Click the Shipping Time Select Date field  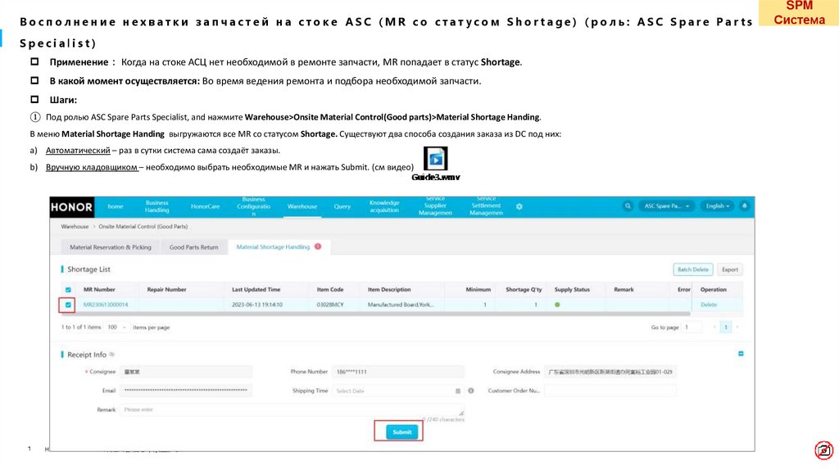pyautogui.click(x=397, y=391)
